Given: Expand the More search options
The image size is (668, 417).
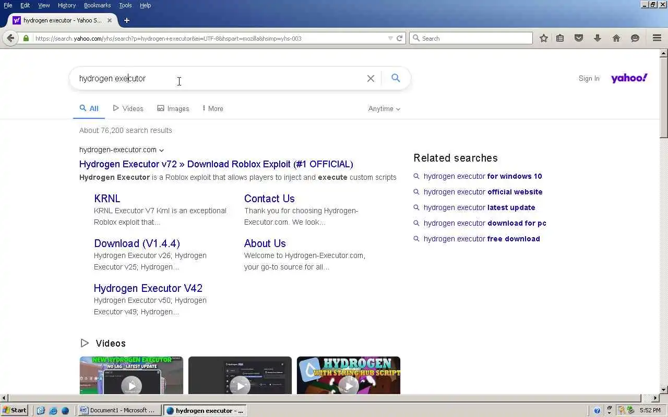Looking at the screenshot, I should click(x=213, y=108).
